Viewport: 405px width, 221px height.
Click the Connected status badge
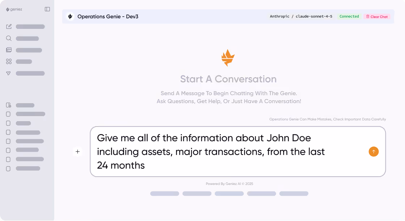pos(349,16)
